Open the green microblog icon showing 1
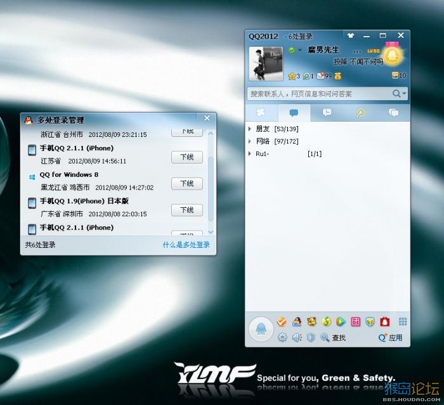The image size is (444, 405). 308,76
